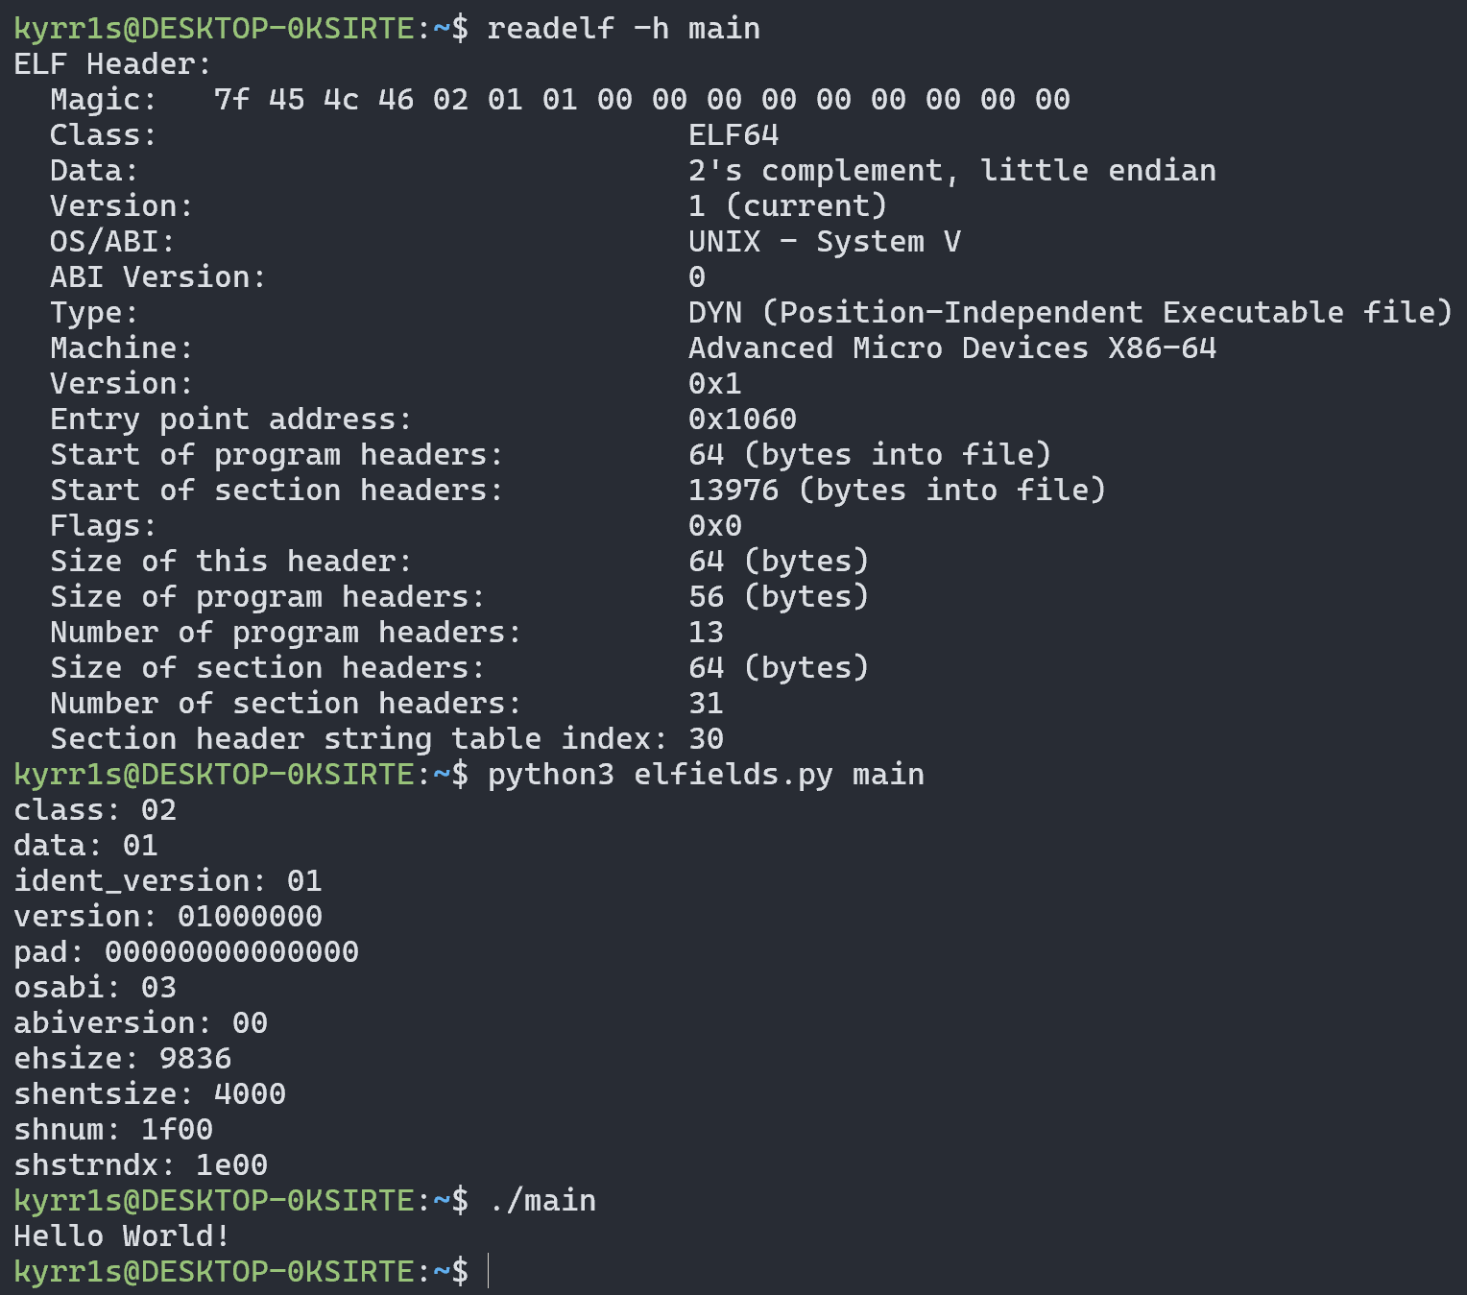
Task: Click the 13976 section headers offset value
Action: click(x=733, y=491)
